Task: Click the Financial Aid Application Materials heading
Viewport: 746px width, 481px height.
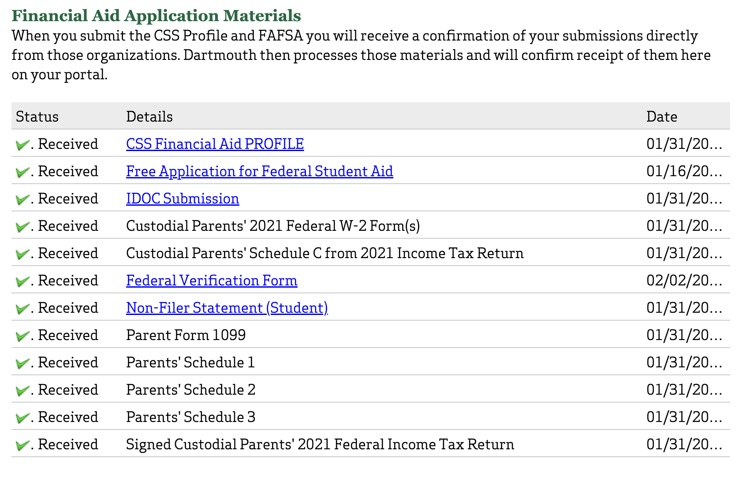Action: (x=156, y=16)
